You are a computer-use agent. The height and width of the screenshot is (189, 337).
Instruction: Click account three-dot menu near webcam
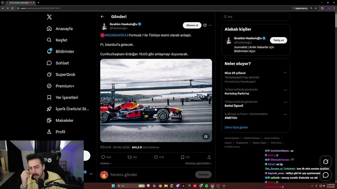[x=91, y=174]
